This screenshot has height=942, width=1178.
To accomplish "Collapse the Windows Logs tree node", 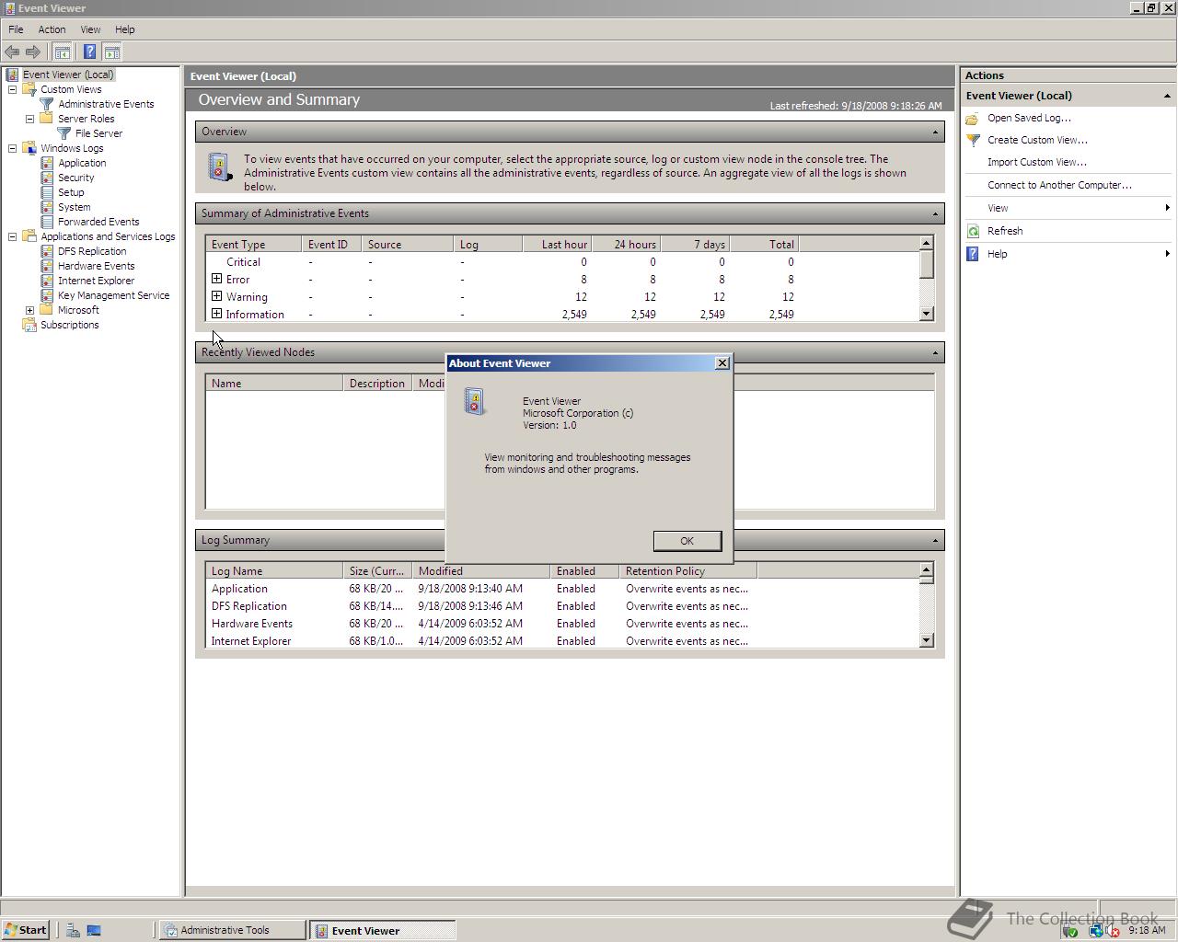I will tap(13, 148).
